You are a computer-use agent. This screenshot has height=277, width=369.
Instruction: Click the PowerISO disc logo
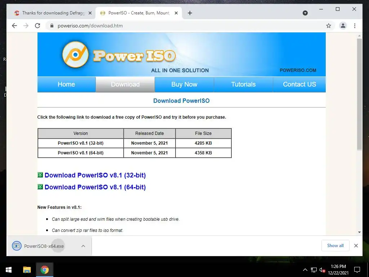click(x=75, y=55)
